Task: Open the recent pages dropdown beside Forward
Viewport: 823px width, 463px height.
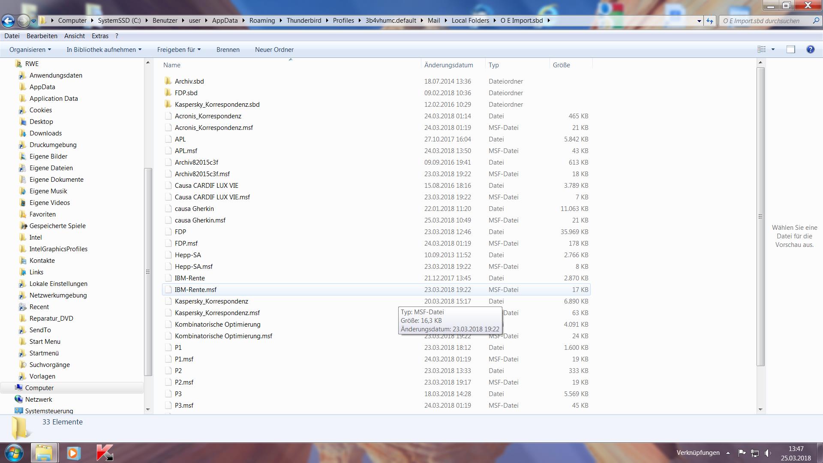Action: coord(34,21)
